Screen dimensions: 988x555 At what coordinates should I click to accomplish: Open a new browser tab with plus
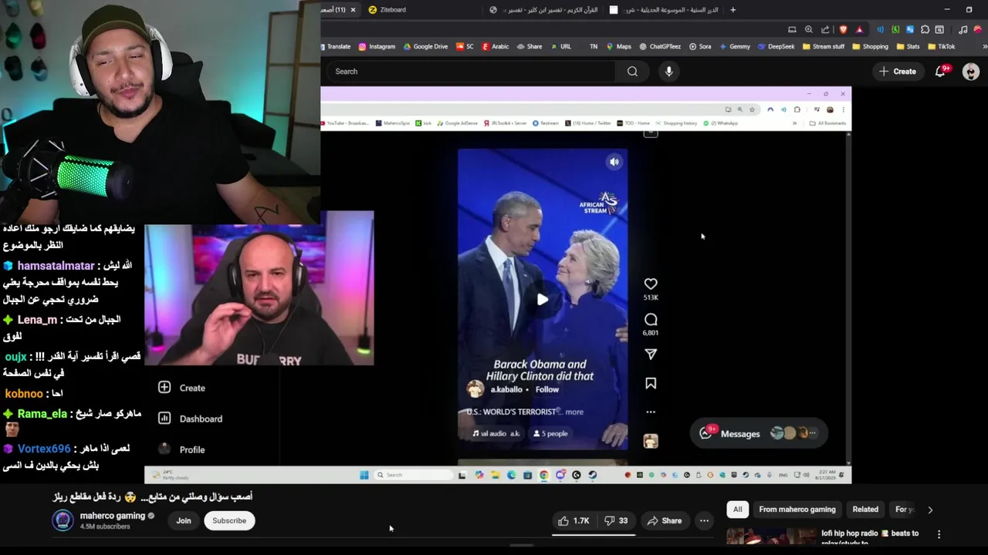(x=733, y=10)
